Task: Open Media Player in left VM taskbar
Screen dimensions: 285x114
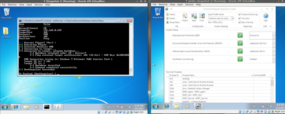Action: 36,107
